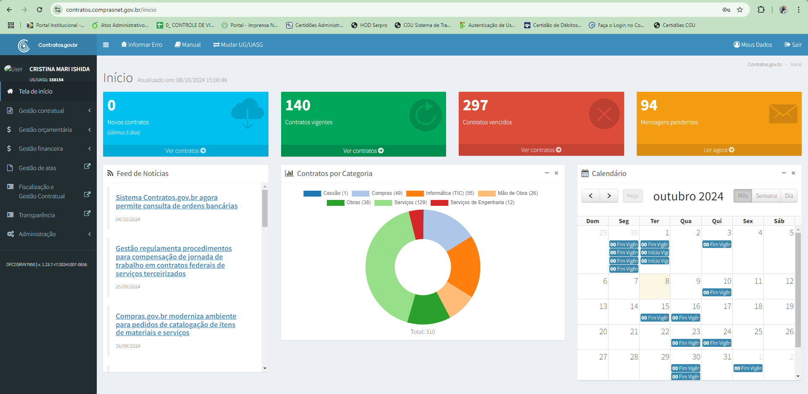Close the Calendário panel
Image resolution: width=808 pixels, height=394 pixels.
(x=793, y=173)
